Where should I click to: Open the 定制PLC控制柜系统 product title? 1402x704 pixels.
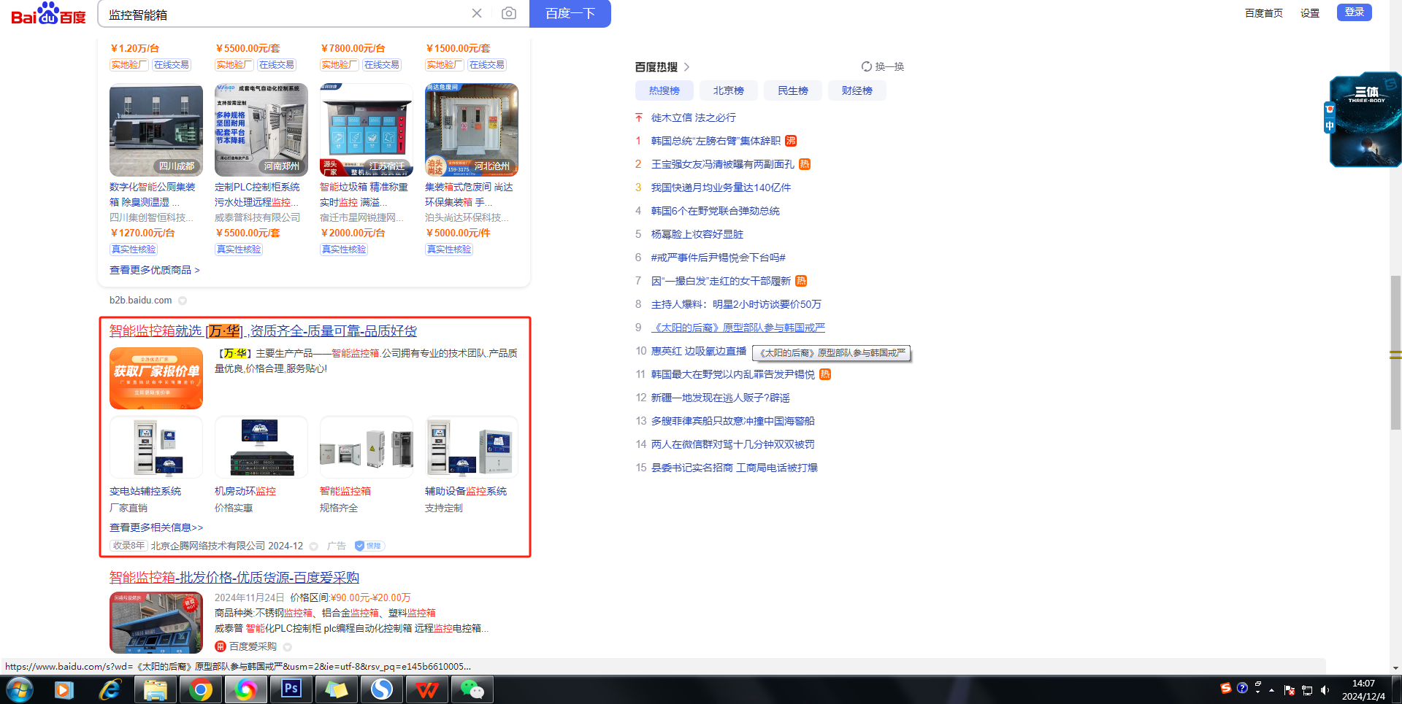257,195
